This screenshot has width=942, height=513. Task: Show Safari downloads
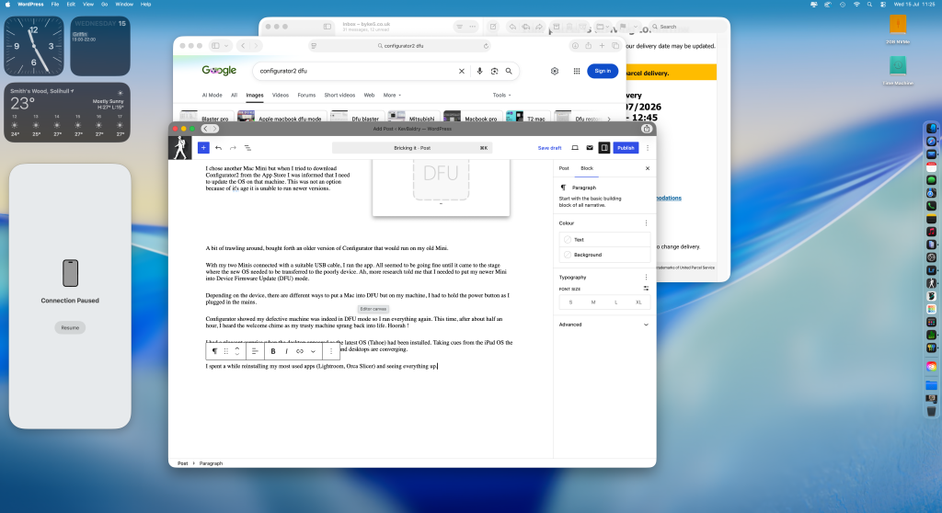point(575,46)
